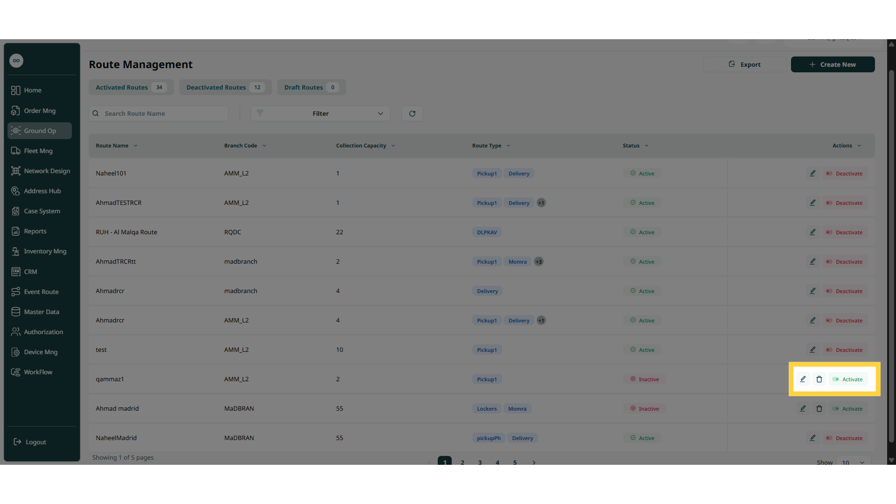Edit the Naheel101 route
This screenshot has width=896, height=504.
click(812, 173)
